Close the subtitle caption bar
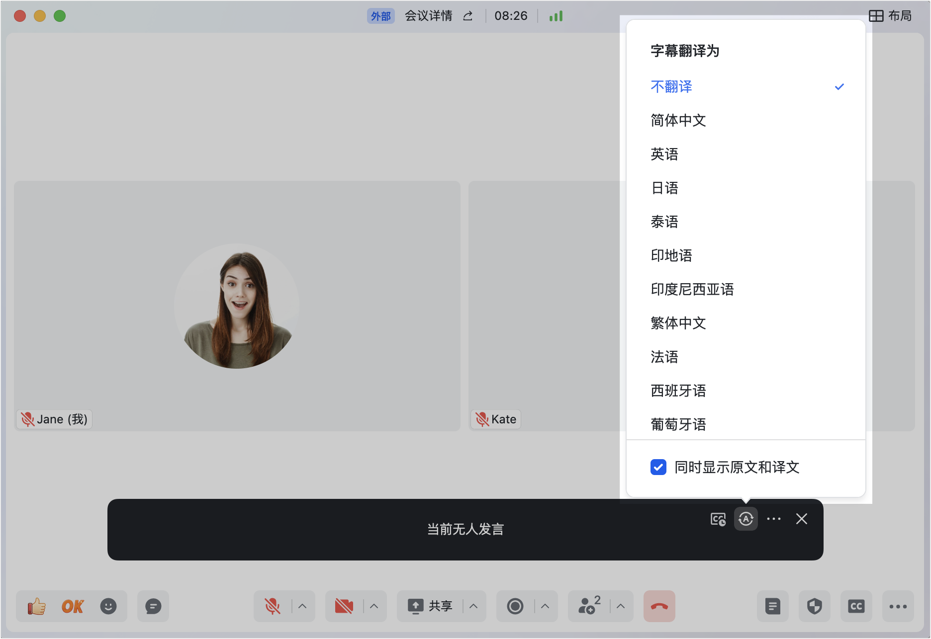 point(801,519)
